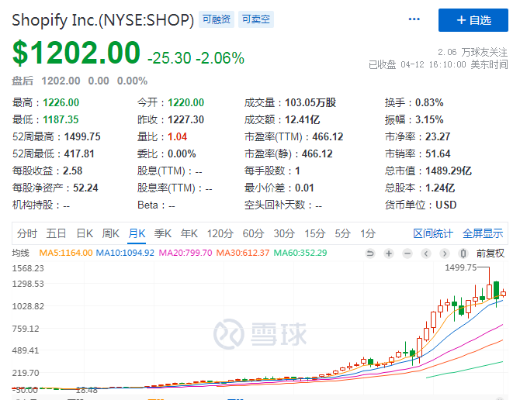Select the 1分 interval tab
Screen dimensions: 520x400
click(368, 233)
